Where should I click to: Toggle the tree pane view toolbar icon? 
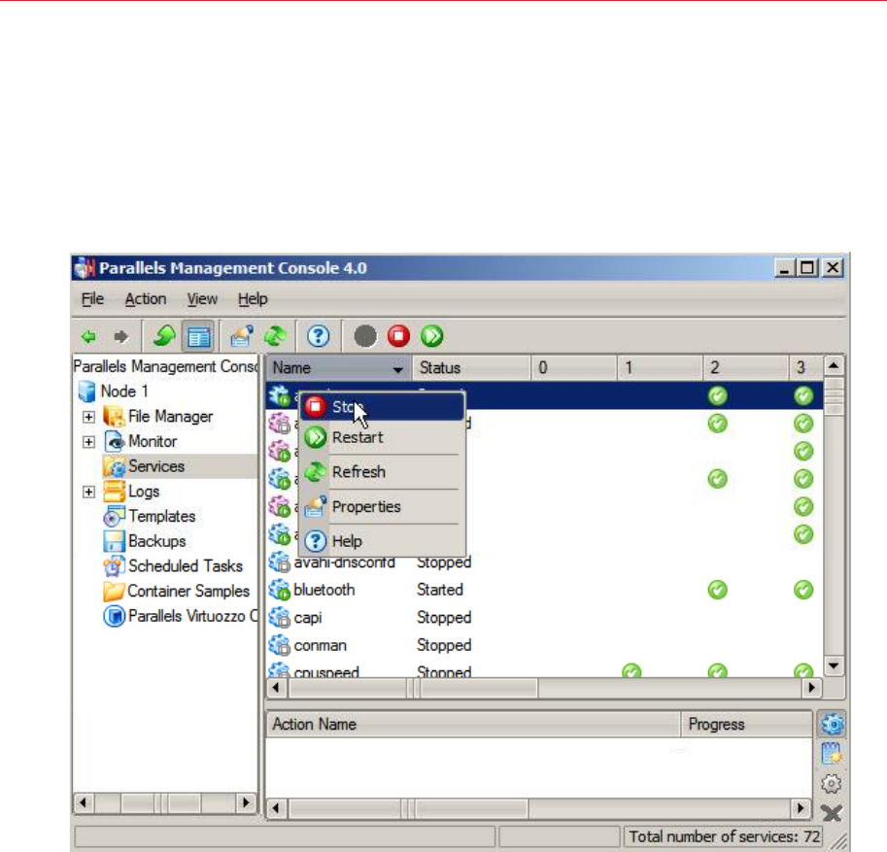[x=198, y=337]
